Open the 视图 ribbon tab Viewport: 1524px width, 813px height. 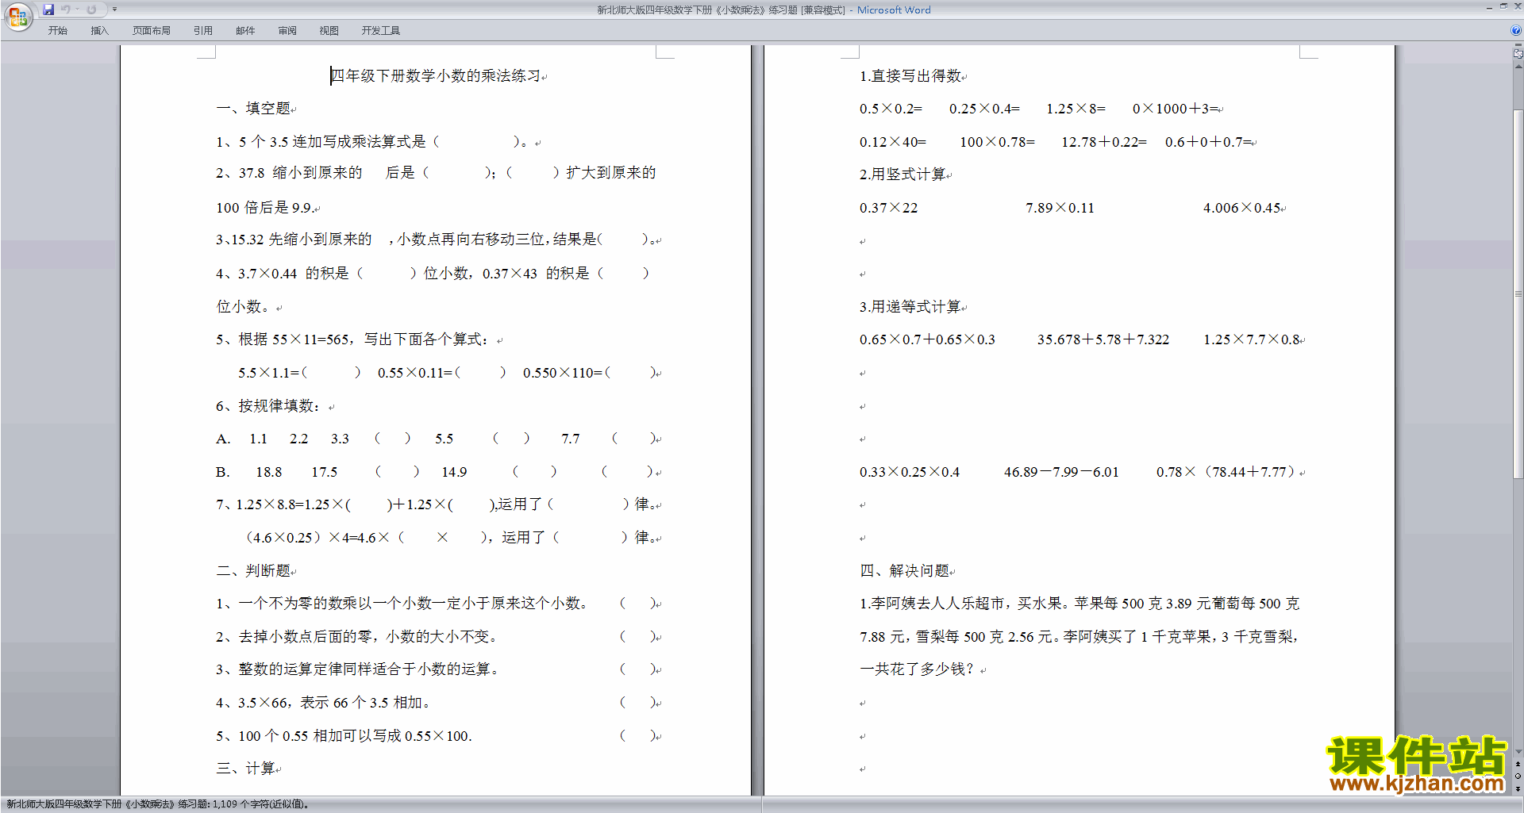pos(329,31)
